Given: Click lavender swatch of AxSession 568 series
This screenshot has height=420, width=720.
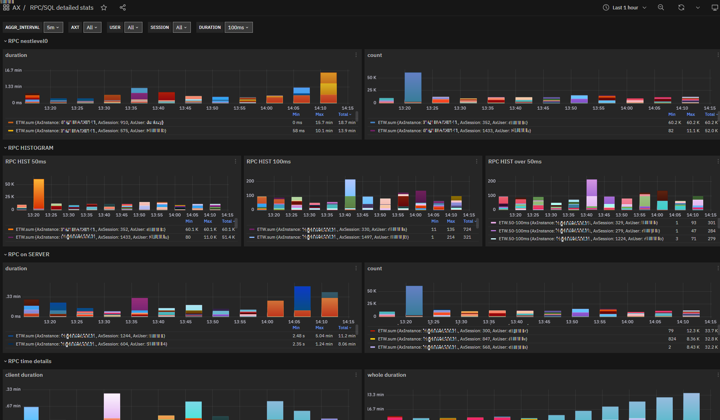Looking at the screenshot, I should pyautogui.click(x=373, y=347).
